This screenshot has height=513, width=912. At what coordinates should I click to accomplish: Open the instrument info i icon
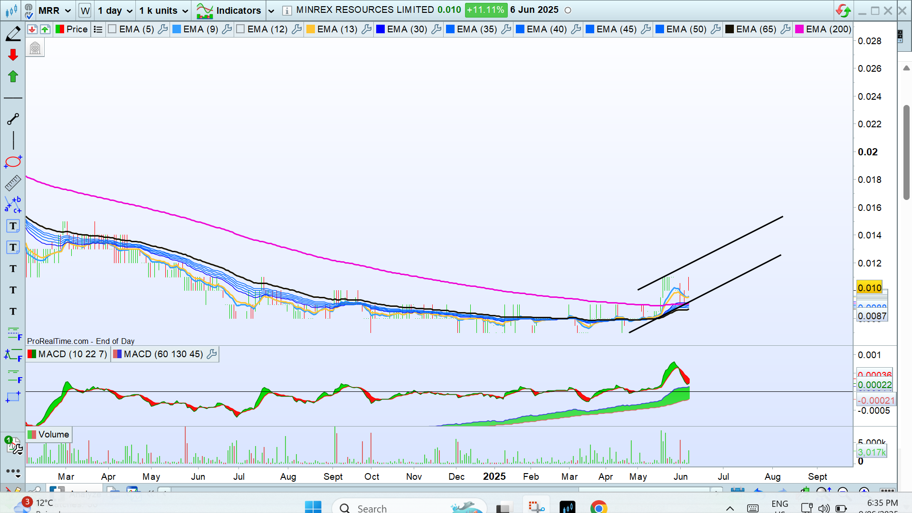(x=287, y=10)
